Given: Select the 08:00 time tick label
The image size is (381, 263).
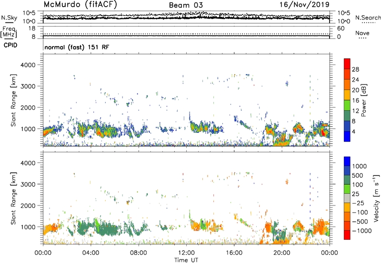Looking at the screenshot, I should 138,253.
